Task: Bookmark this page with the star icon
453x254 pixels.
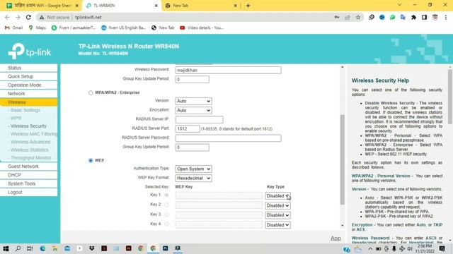Action: pyautogui.click(x=358, y=17)
